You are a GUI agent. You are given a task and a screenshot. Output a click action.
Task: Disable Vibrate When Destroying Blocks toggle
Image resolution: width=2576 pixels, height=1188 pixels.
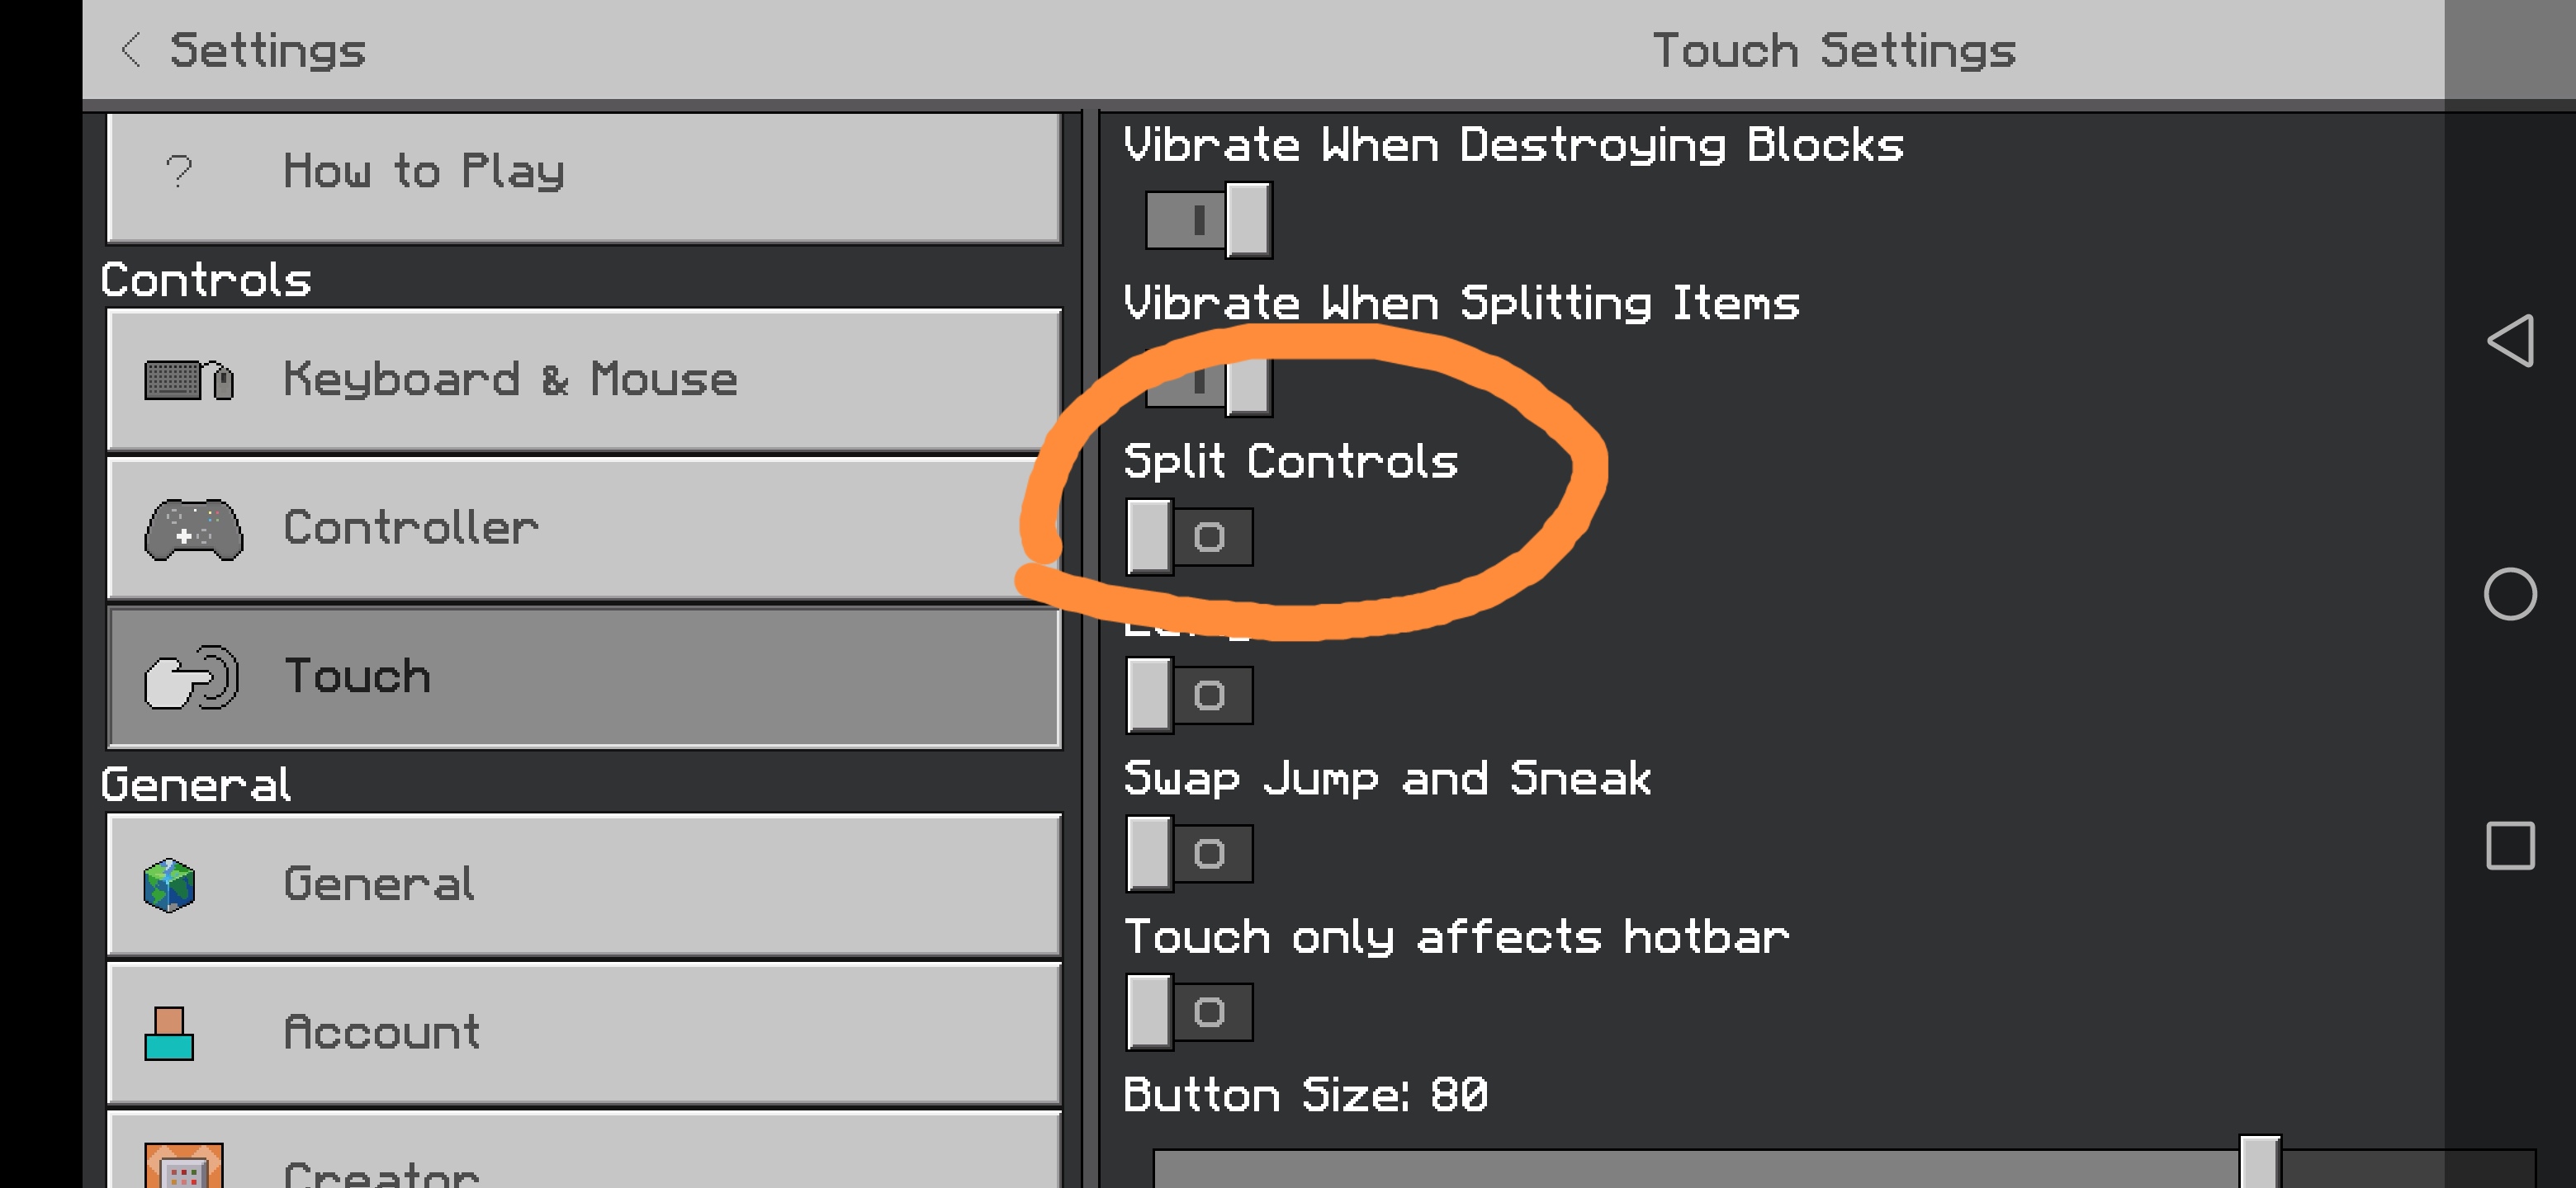pyautogui.click(x=1208, y=219)
